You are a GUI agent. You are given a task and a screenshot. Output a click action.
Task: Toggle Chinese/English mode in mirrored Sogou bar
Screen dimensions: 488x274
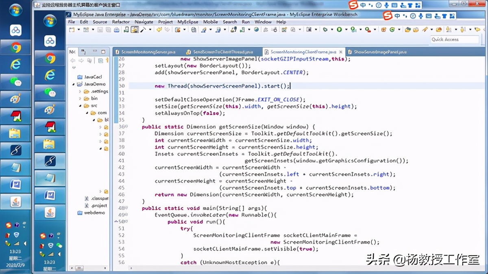pyautogui.click(x=397, y=15)
